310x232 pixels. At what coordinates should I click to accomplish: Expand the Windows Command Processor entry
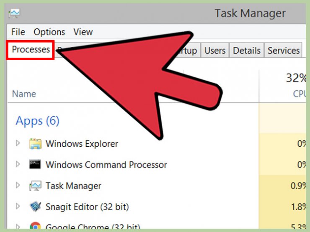point(18,164)
